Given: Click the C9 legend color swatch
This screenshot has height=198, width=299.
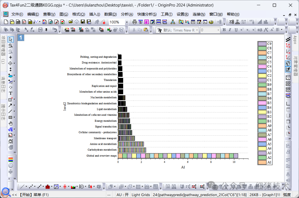Looking at the screenshot, I should click(x=262, y=44).
